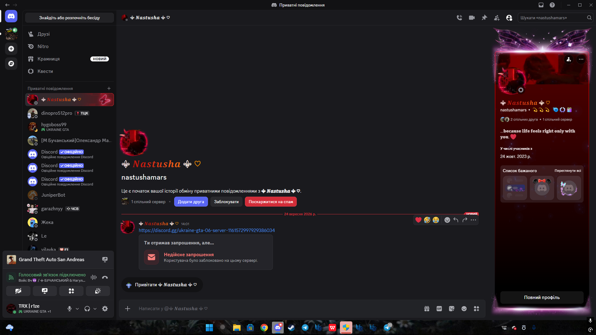Disconnect from the voice channel
Viewport: 596px width, 335px height.
[105, 277]
